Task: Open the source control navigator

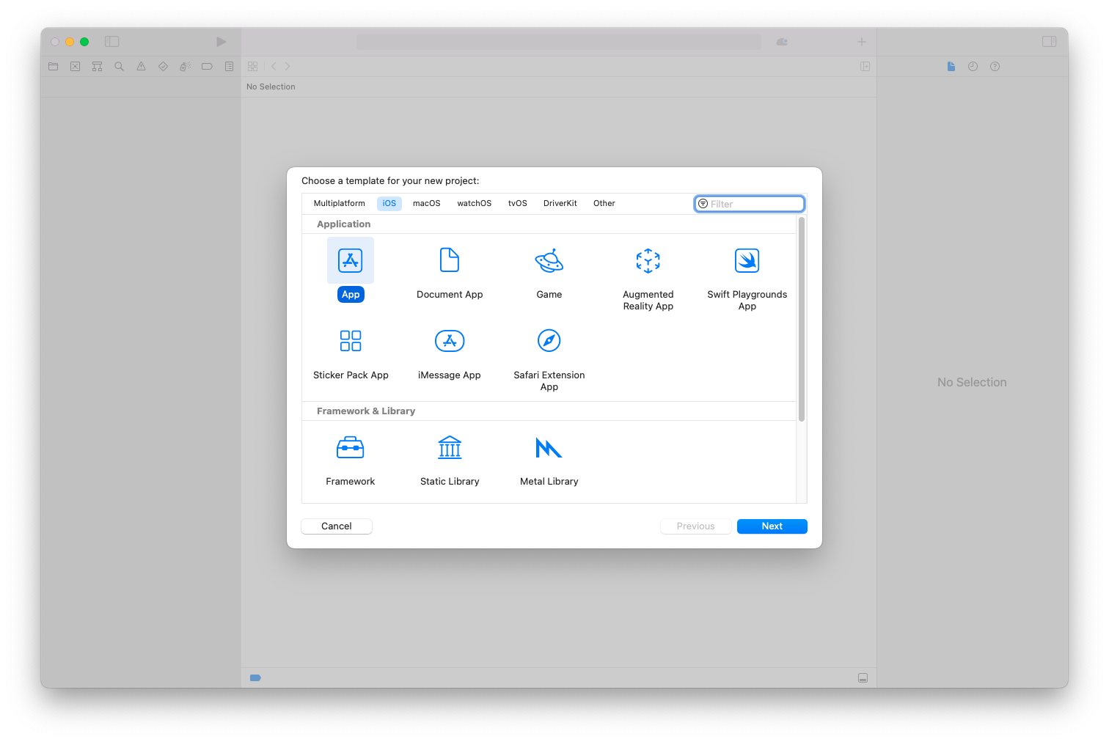Action: click(x=75, y=66)
